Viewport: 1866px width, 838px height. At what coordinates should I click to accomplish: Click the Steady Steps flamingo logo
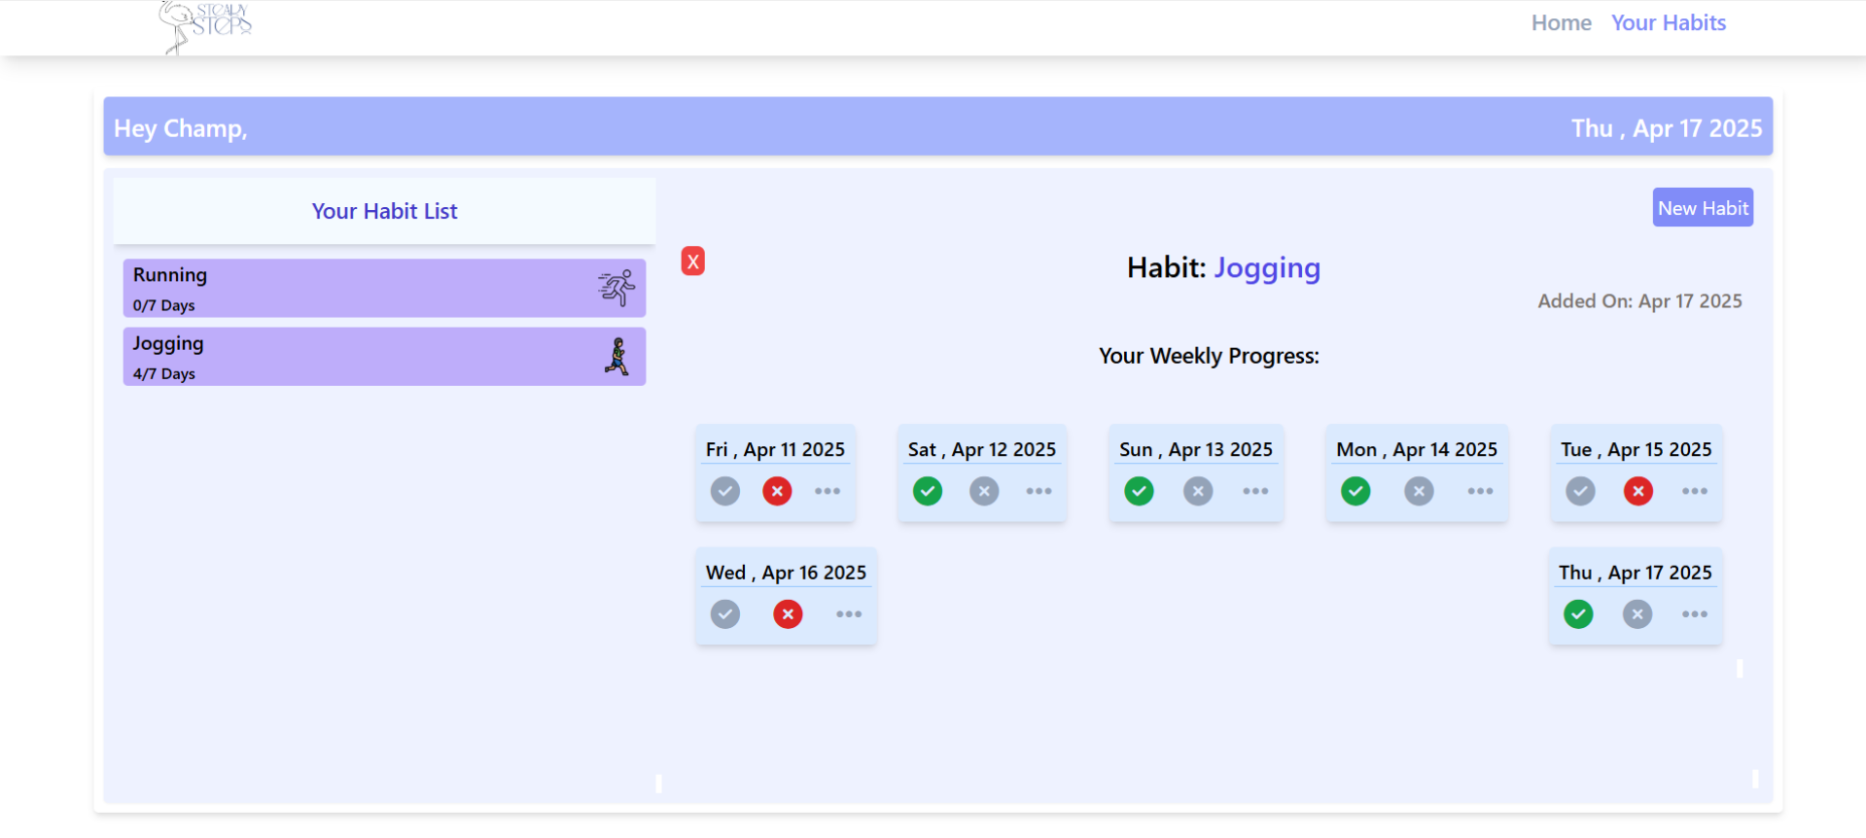click(205, 25)
